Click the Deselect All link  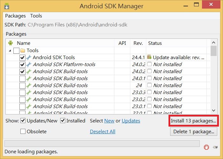coord(103,132)
